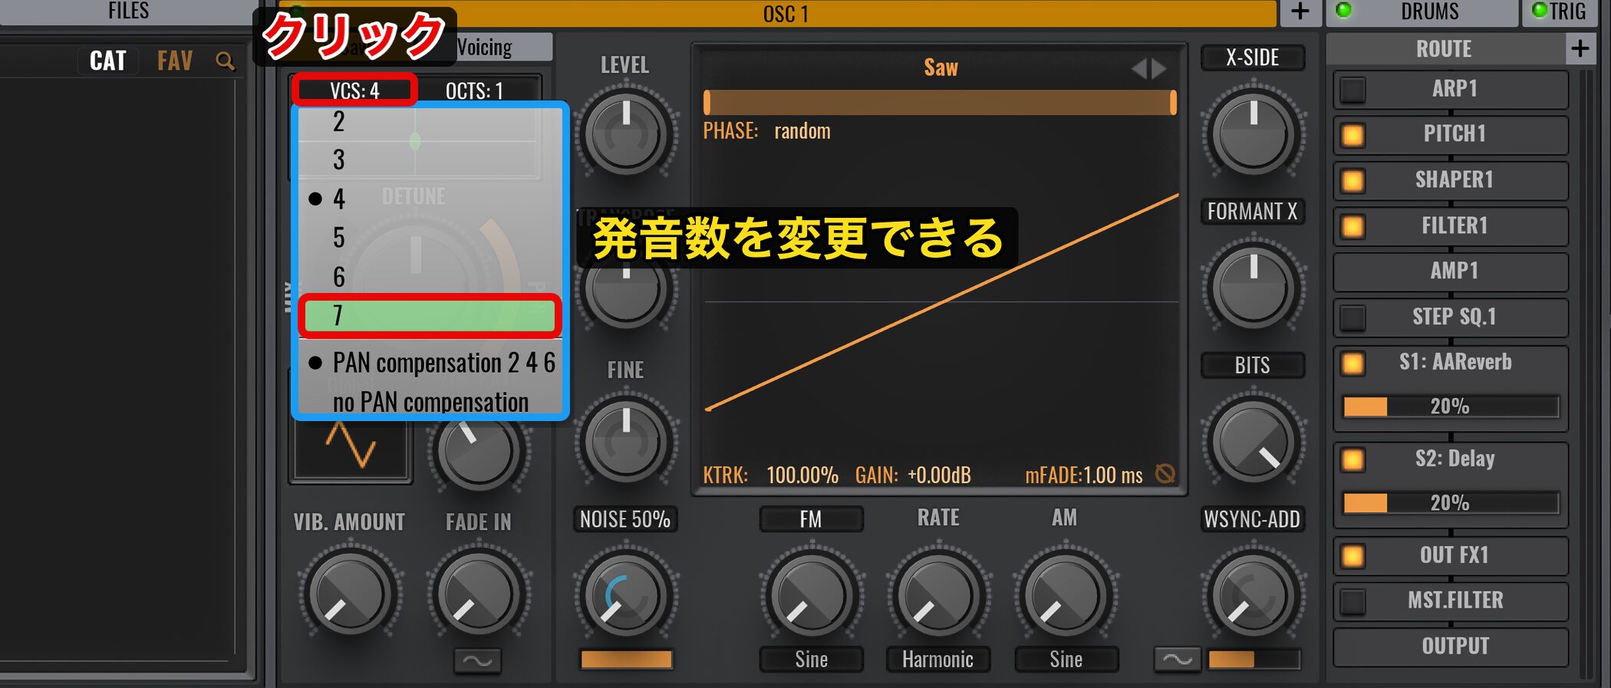Switch to the CAT browser tab
The width and height of the screenshot is (1611, 688).
tap(107, 61)
